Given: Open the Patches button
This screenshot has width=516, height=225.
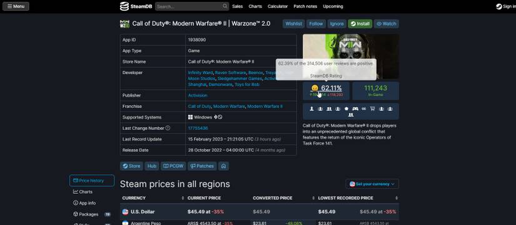Looking at the screenshot, I should [x=202, y=166].
